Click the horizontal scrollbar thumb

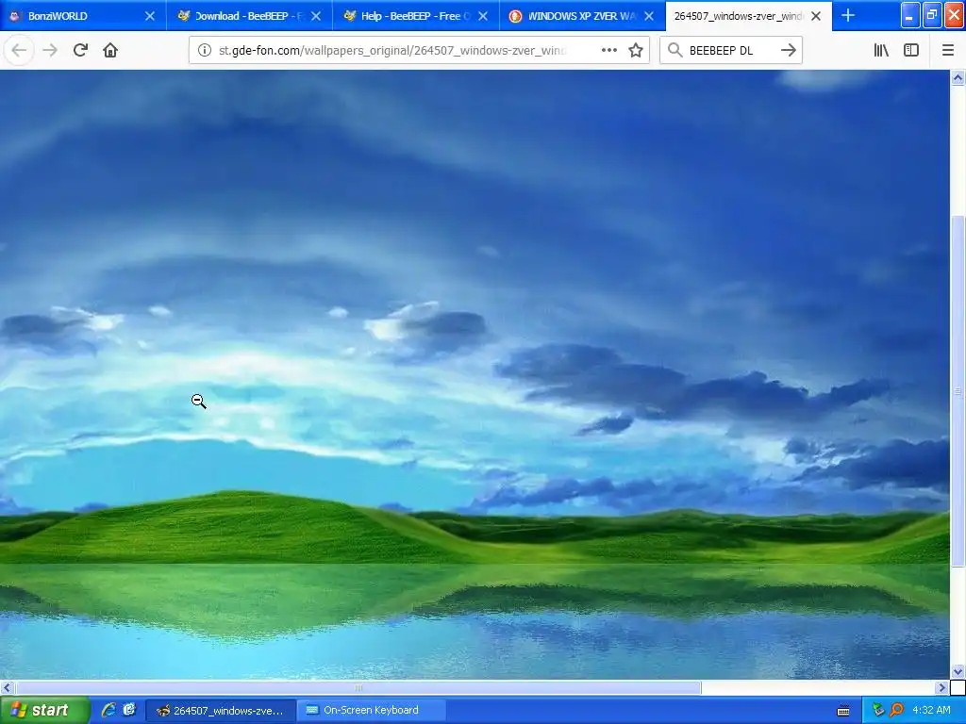[358, 687]
